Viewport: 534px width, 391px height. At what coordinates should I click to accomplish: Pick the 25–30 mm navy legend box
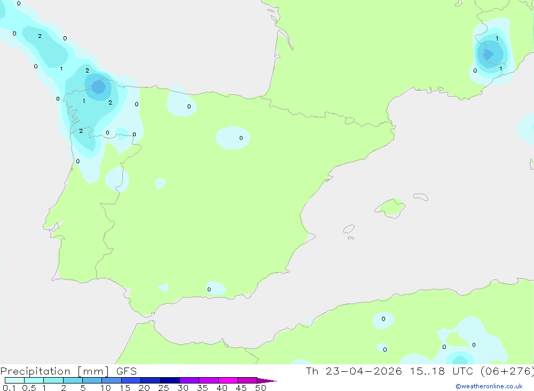[x=170, y=380]
